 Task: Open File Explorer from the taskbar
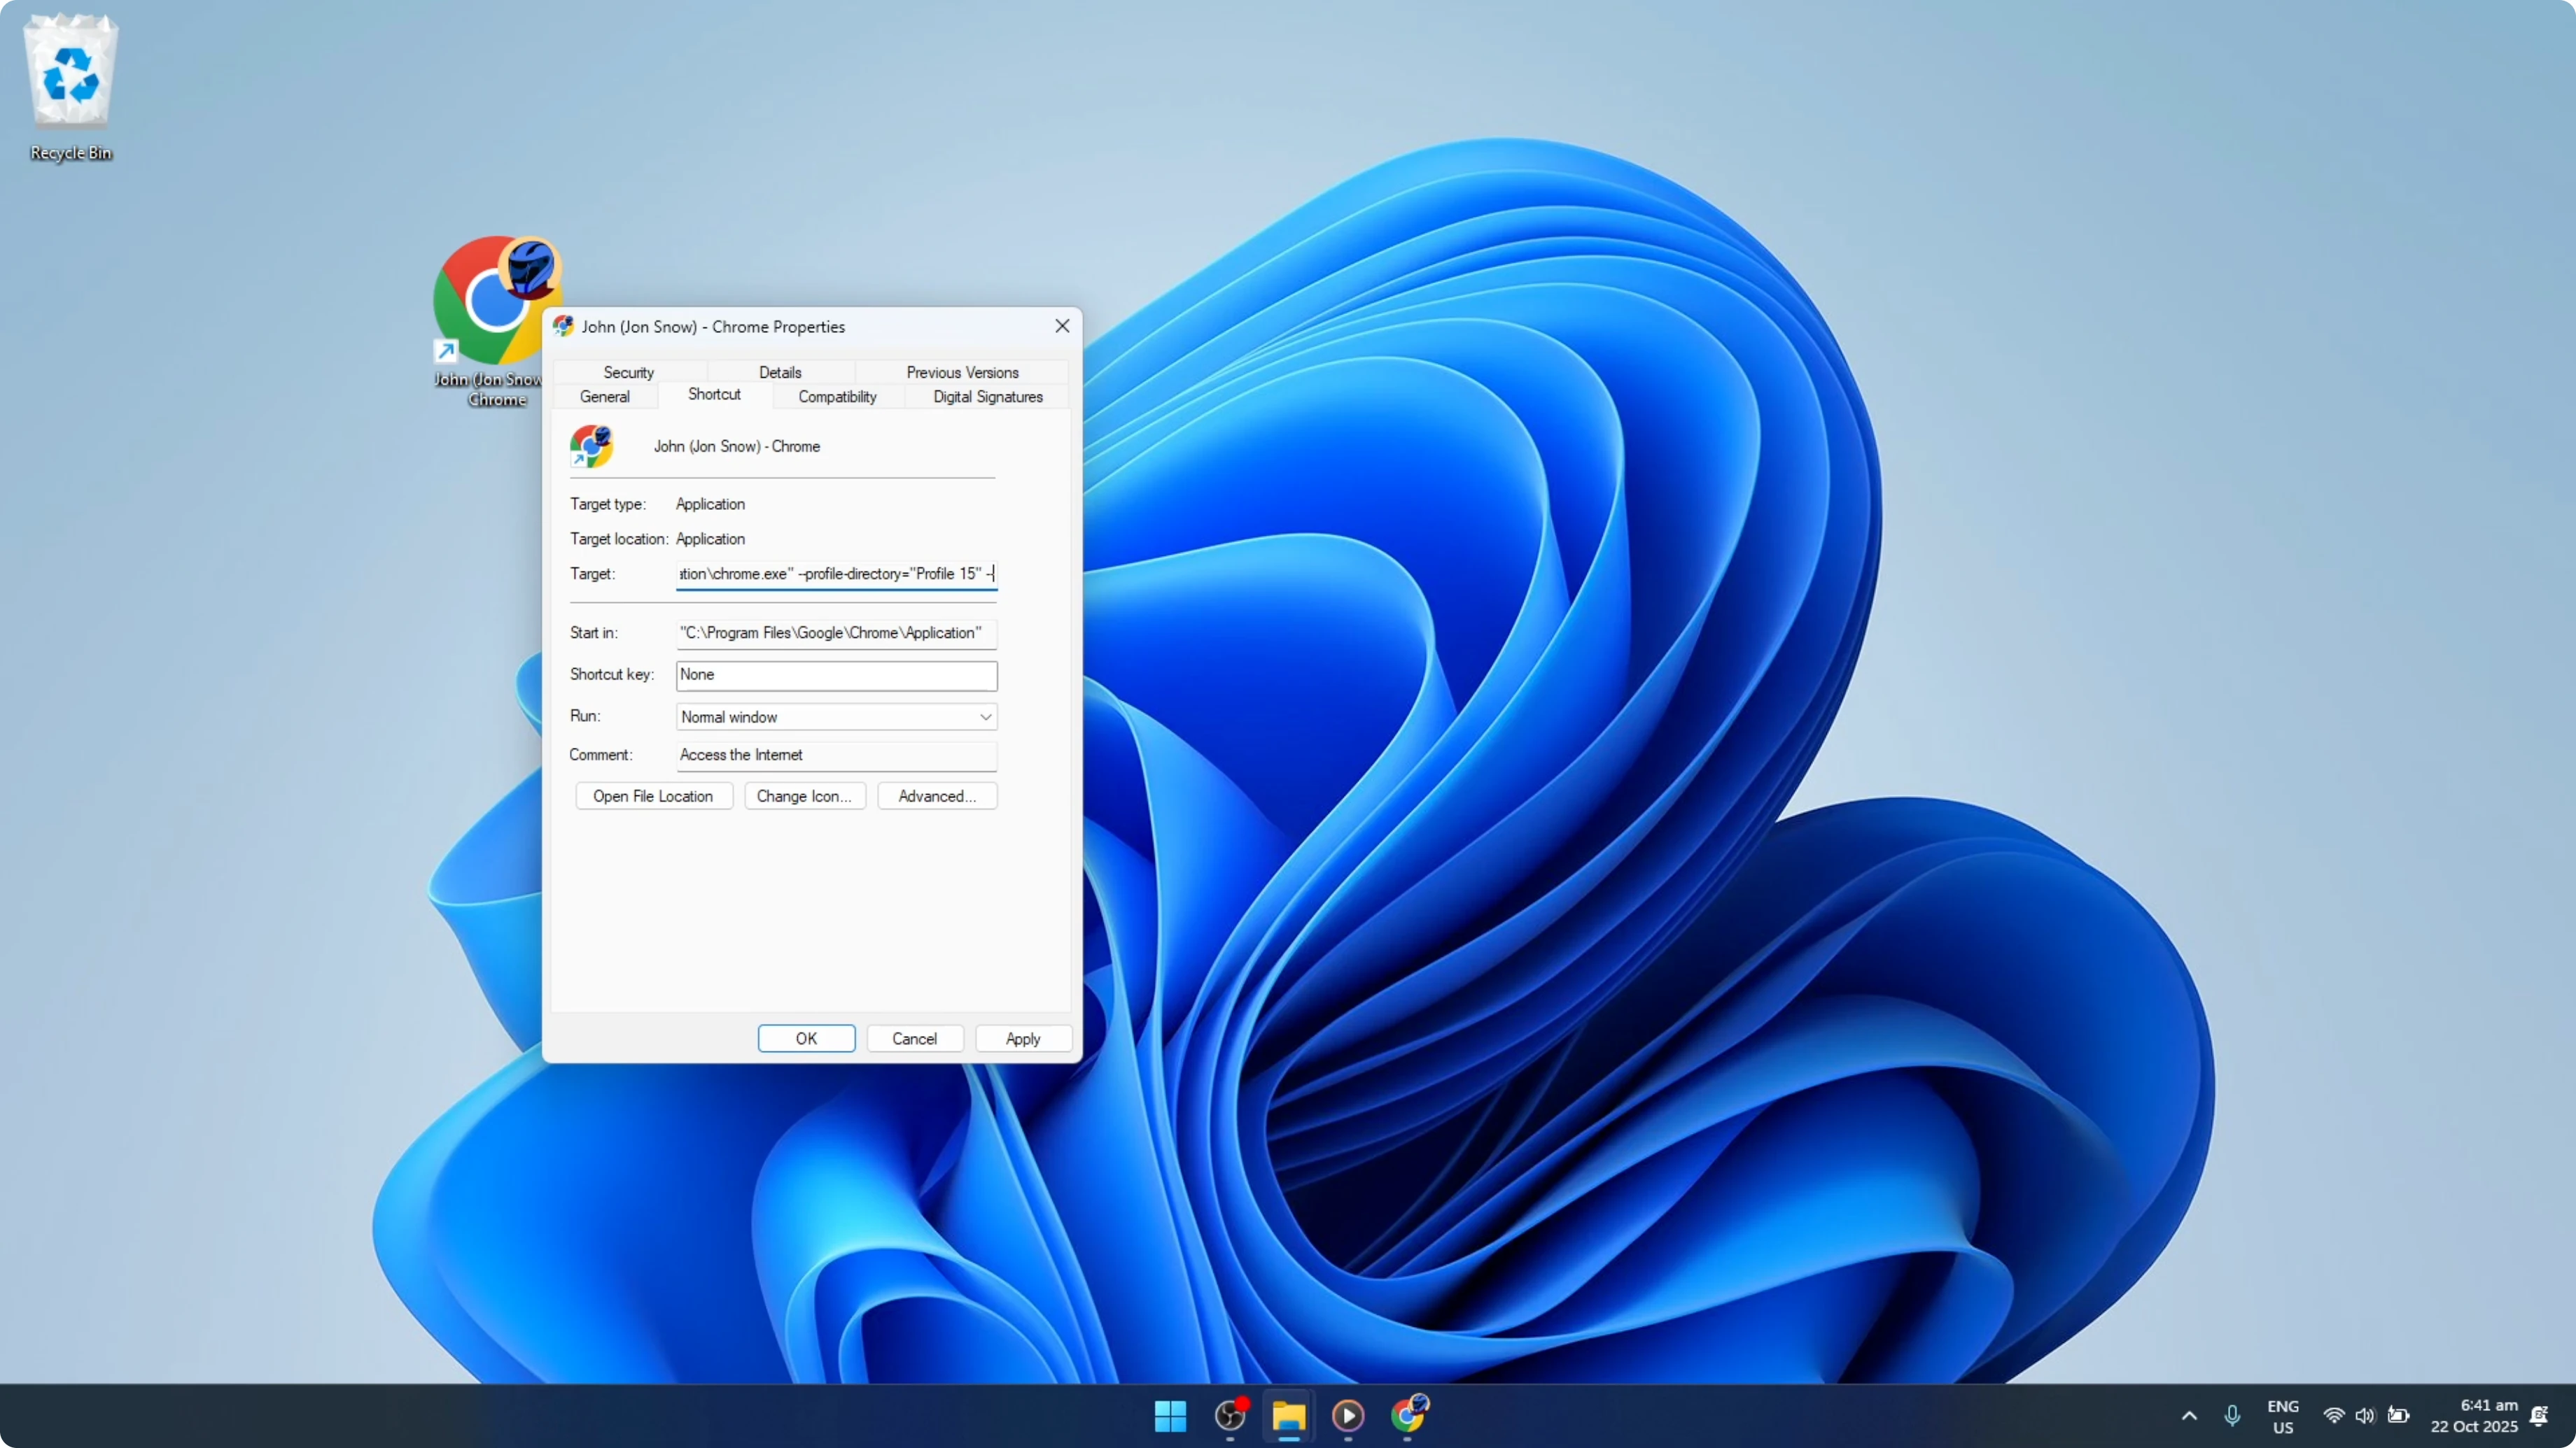pyautogui.click(x=1289, y=1415)
